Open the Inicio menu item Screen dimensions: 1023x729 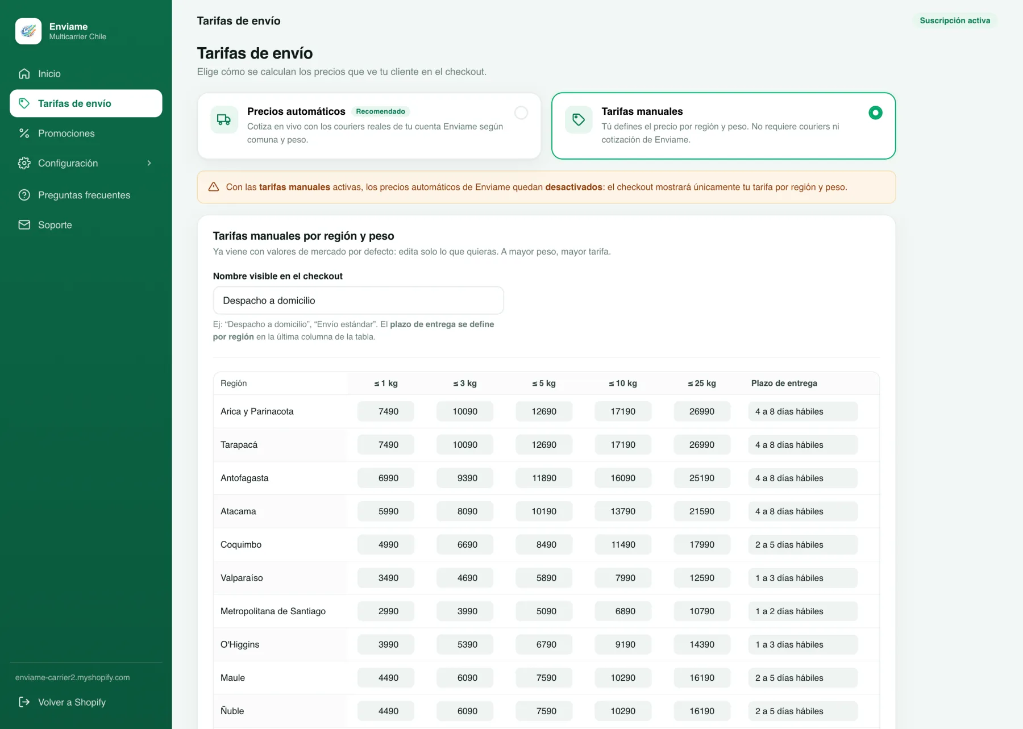tap(86, 74)
